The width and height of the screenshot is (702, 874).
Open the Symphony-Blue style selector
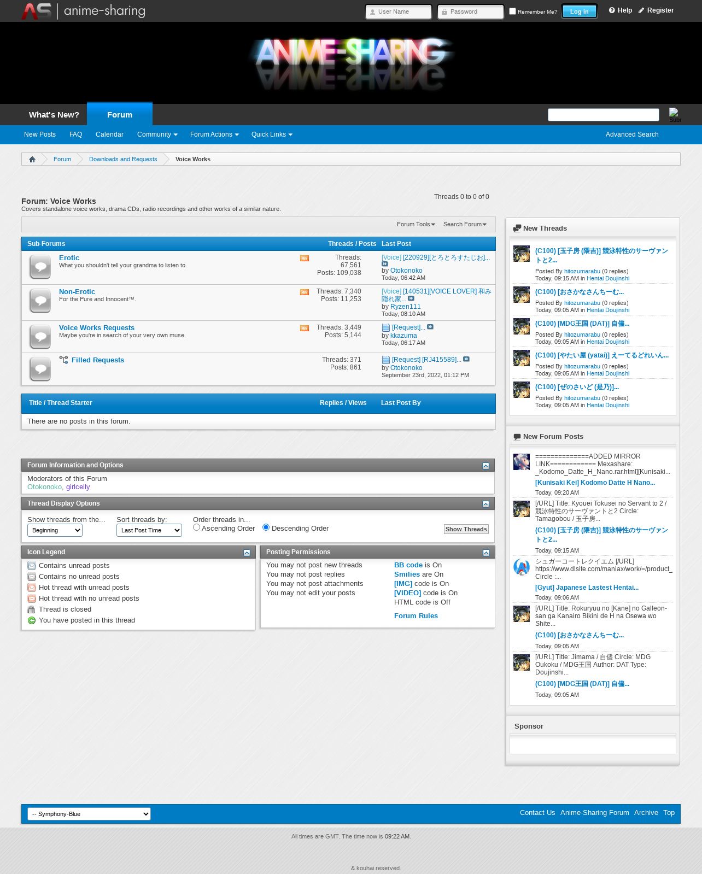point(89,814)
